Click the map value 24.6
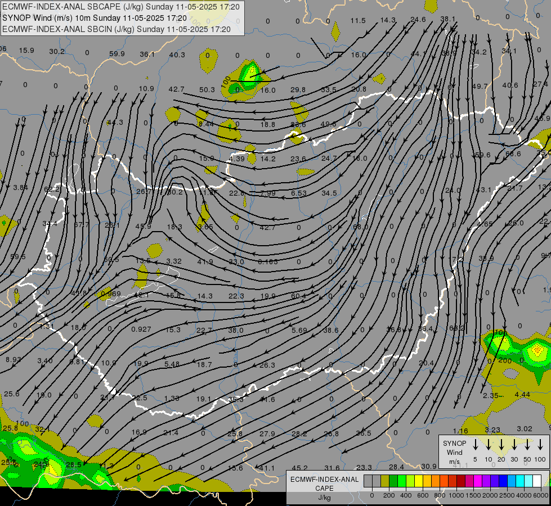This screenshot has height=506, width=551. (418, 20)
